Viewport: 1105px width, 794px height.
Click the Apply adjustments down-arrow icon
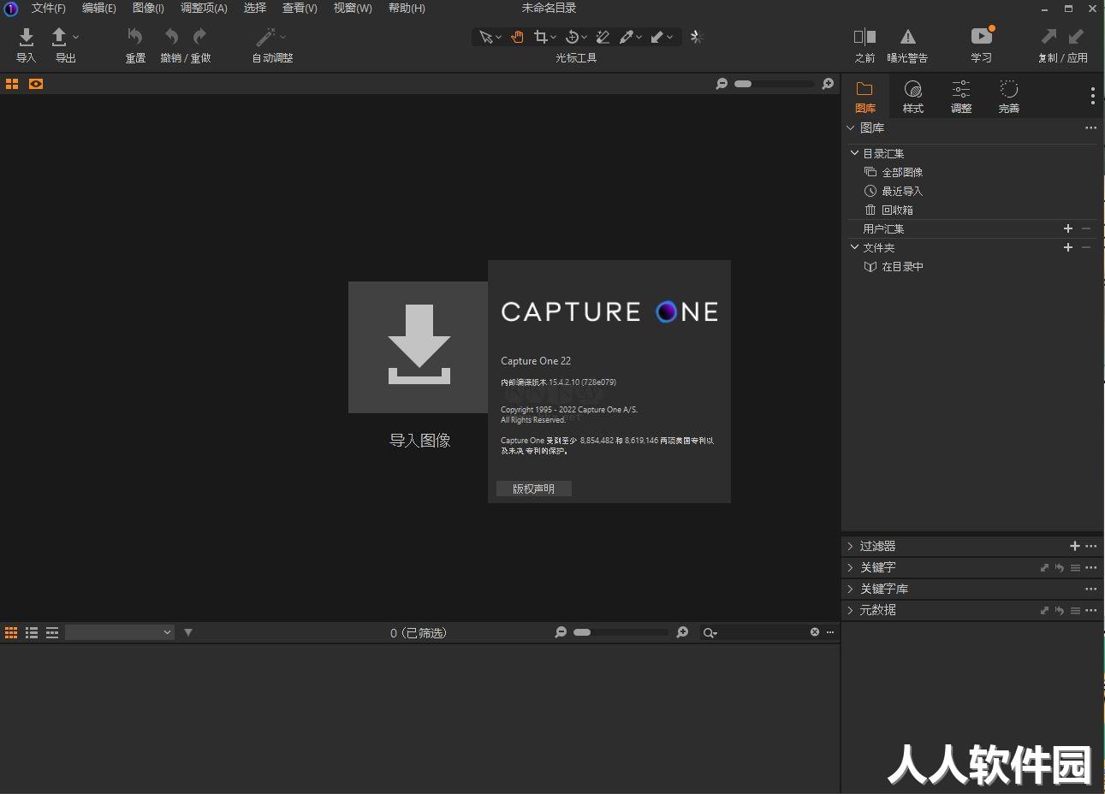tap(1077, 36)
